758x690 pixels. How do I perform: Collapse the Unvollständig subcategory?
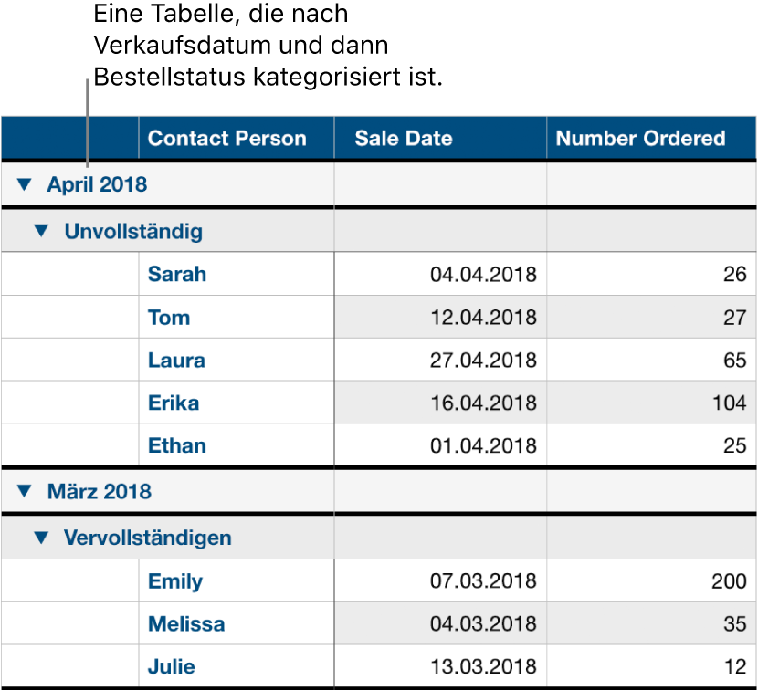coord(40,232)
